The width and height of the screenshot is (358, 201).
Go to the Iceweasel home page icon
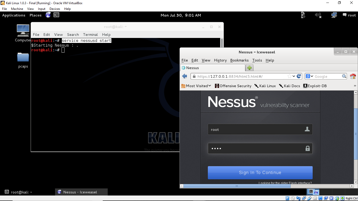coord(353,76)
